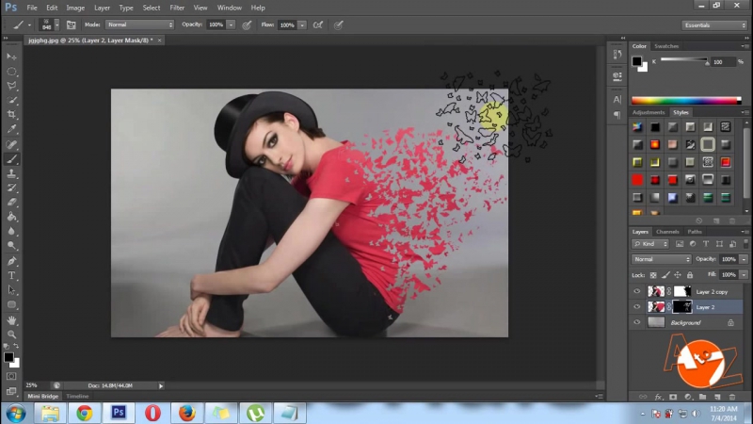753x424 pixels.
Task: Switch to the Channels tab
Action: pos(667,232)
